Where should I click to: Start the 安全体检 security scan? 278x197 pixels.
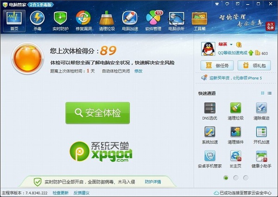tap(97, 113)
